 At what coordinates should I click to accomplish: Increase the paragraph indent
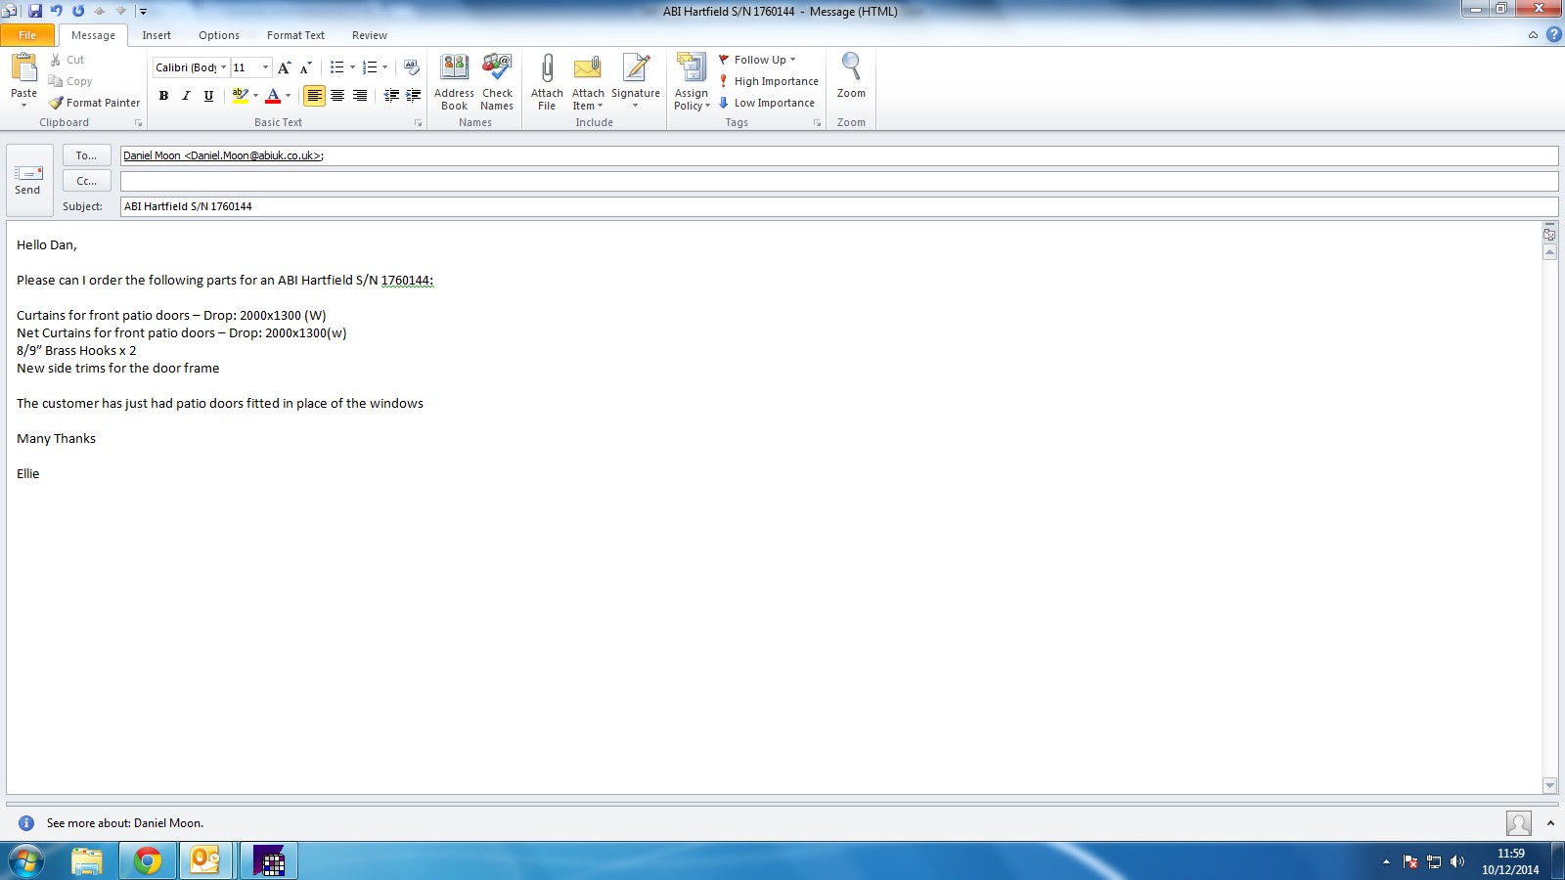click(x=413, y=95)
